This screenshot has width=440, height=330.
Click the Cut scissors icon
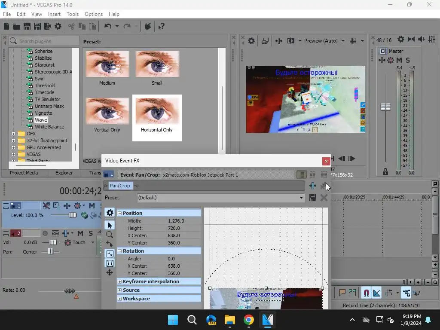[x=72, y=26]
